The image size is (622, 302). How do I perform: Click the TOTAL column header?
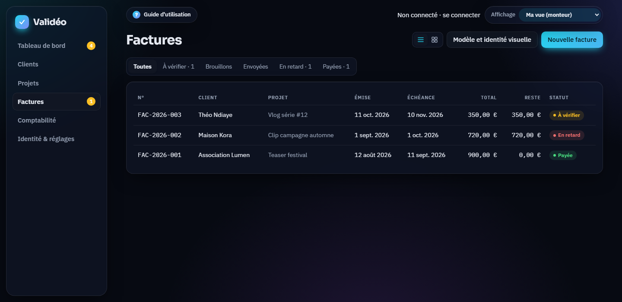click(489, 98)
